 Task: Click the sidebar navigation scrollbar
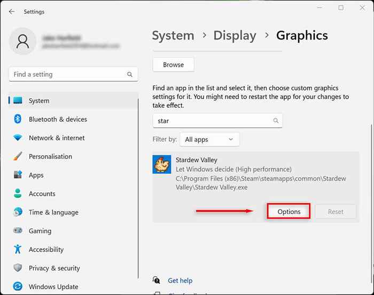click(x=138, y=188)
